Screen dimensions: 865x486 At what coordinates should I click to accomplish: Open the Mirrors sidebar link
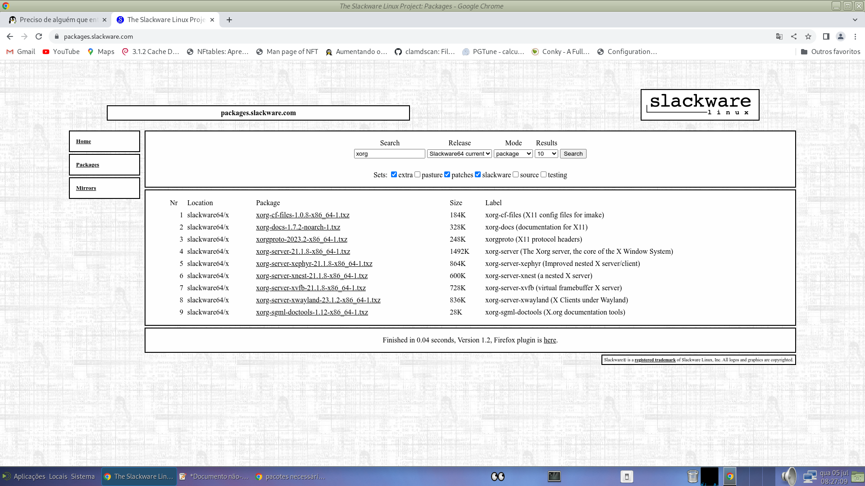[86, 188]
